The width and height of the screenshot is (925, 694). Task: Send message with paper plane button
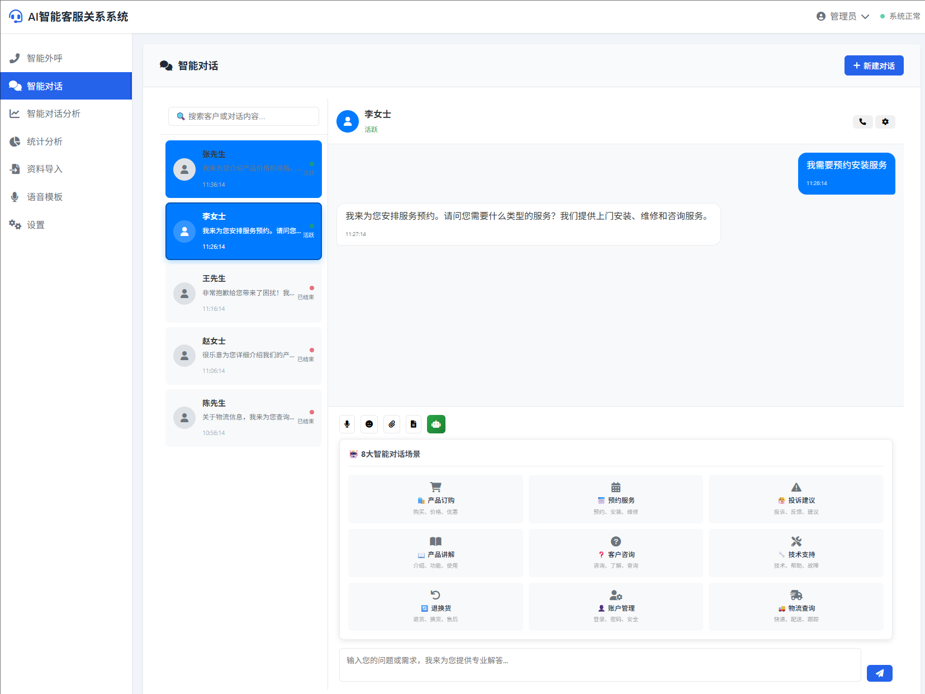pyautogui.click(x=879, y=673)
